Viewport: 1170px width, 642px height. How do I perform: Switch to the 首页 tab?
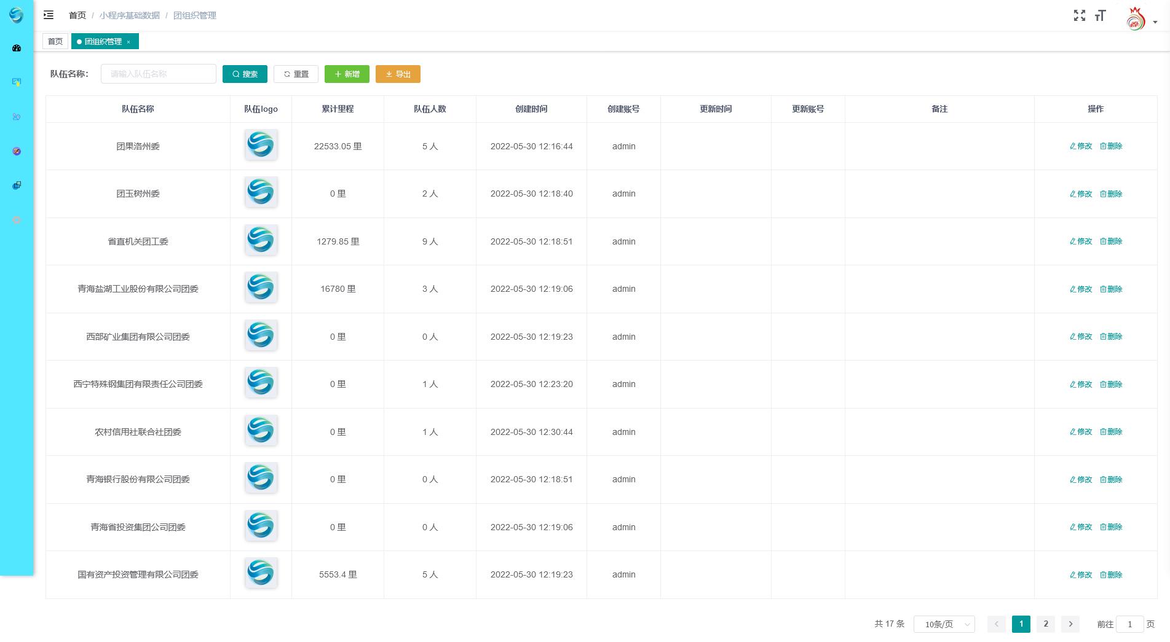coord(55,42)
